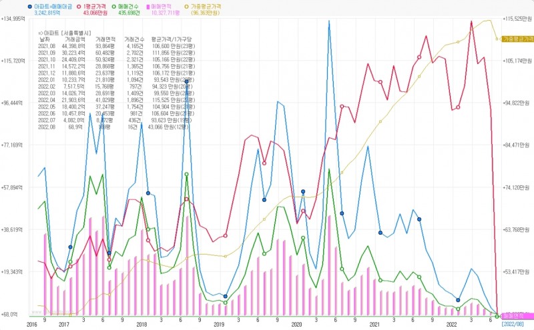Select the 2021 label on the x-axis

(374, 323)
